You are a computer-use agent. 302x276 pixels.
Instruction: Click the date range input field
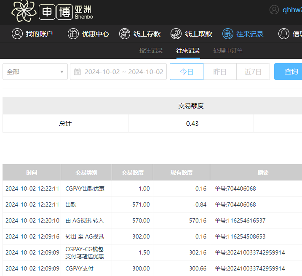point(123,72)
